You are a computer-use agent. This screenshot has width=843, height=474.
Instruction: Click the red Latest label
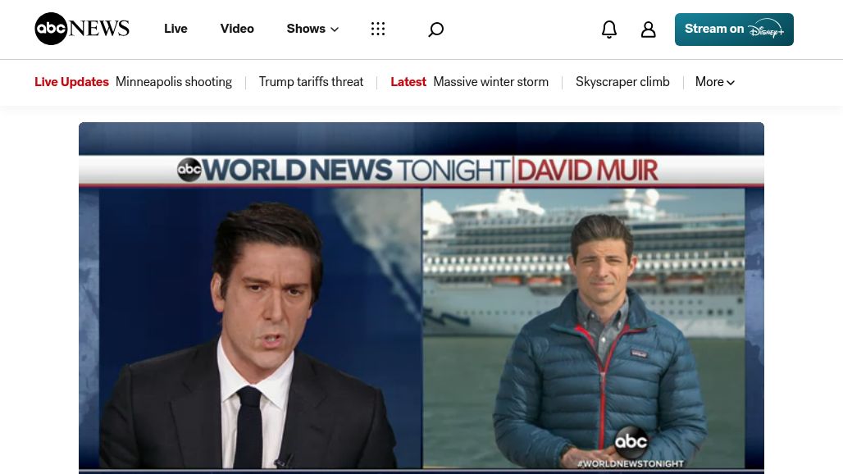point(408,82)
